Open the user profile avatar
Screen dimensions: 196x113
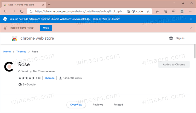(x=182, y=12)
